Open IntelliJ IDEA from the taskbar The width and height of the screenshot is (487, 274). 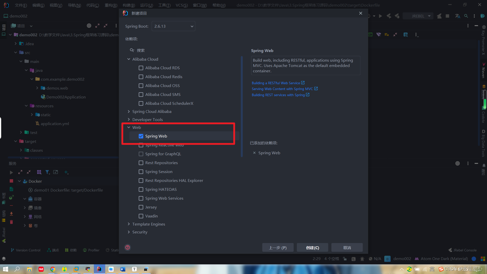click(x=99, y=269)
